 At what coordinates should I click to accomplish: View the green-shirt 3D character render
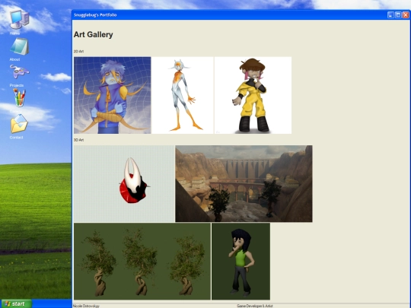click(241, 262)
